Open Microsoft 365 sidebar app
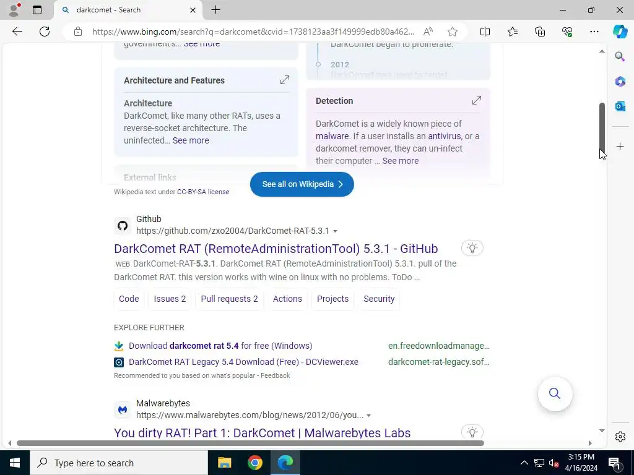The width and height of the screenshot is (634, 475). coord(620,81)
